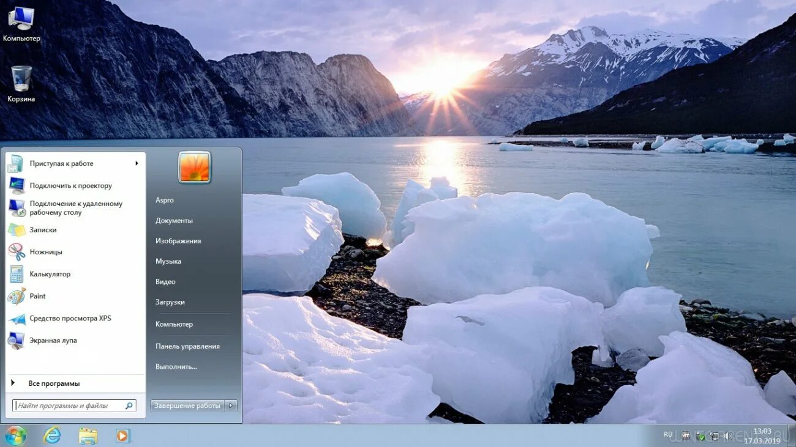Click the Ножницы text label

(46, 252)
